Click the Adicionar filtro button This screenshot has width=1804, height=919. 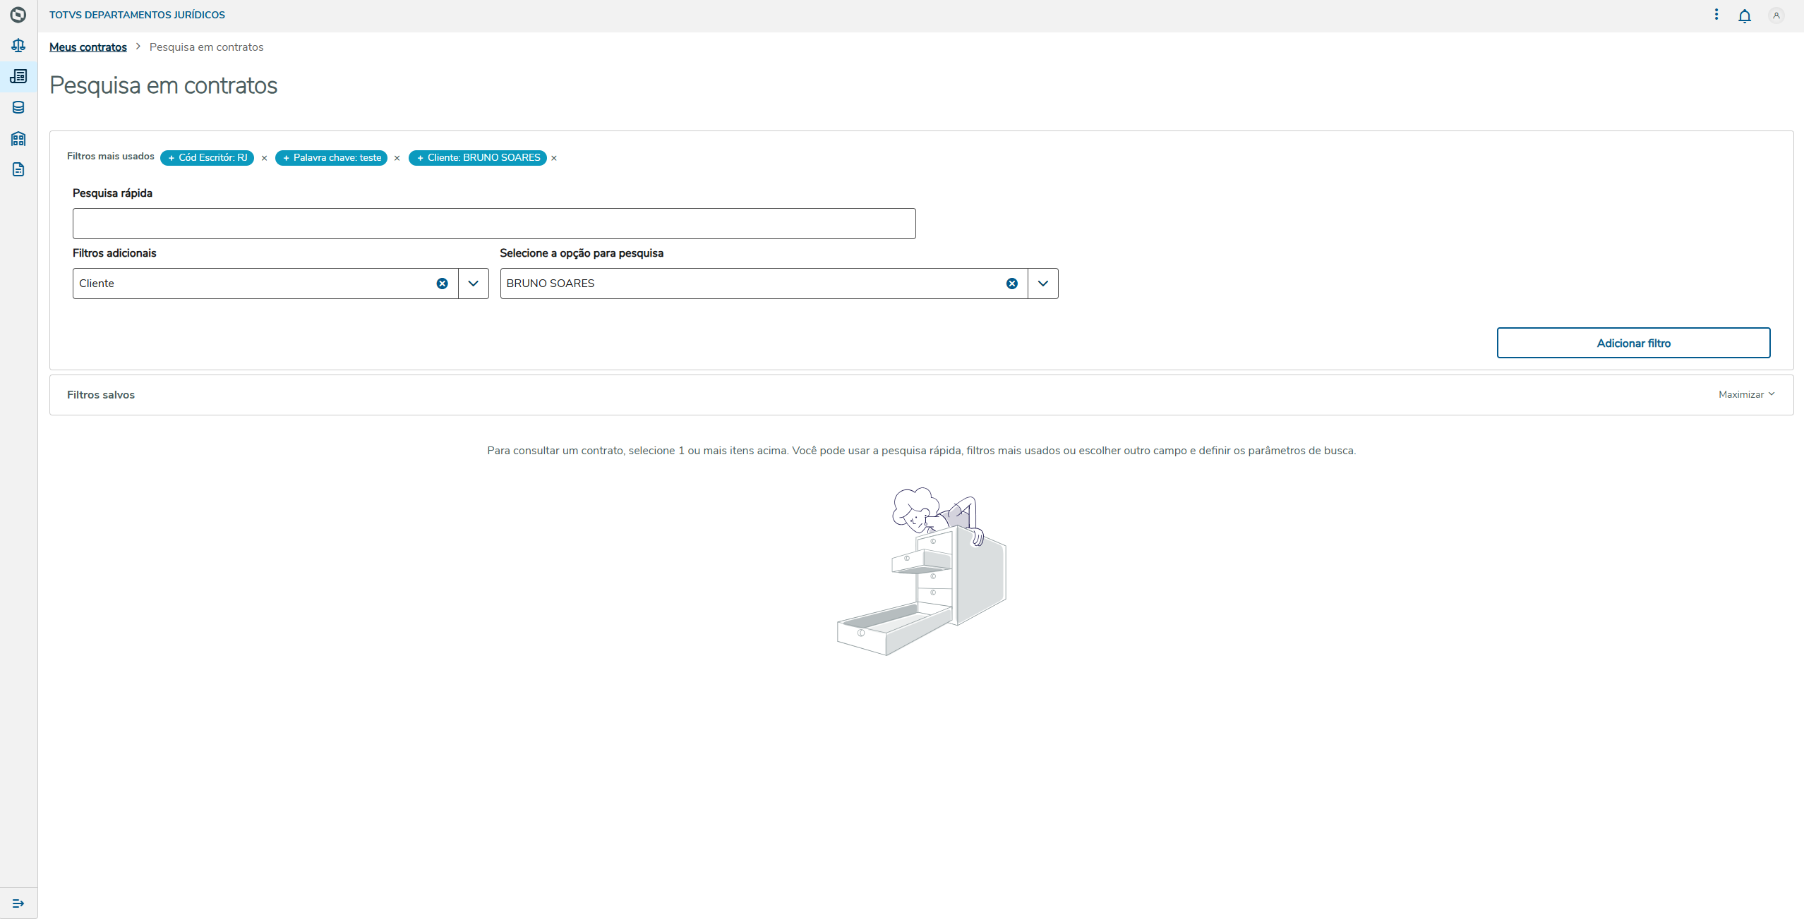1633,343
